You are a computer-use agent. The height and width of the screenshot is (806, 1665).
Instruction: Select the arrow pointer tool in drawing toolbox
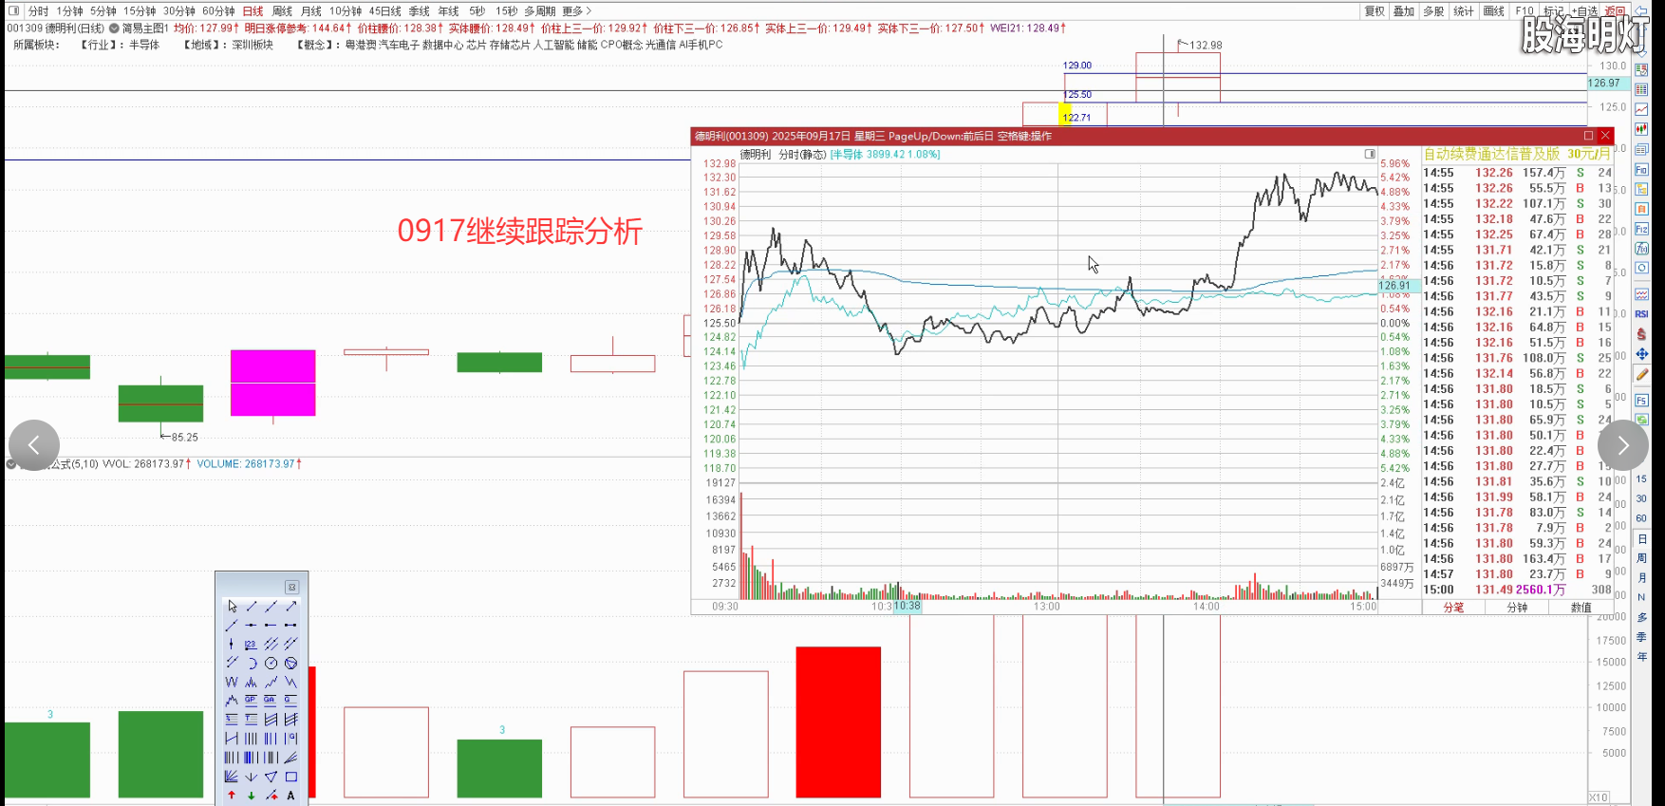tap(232, 606)
